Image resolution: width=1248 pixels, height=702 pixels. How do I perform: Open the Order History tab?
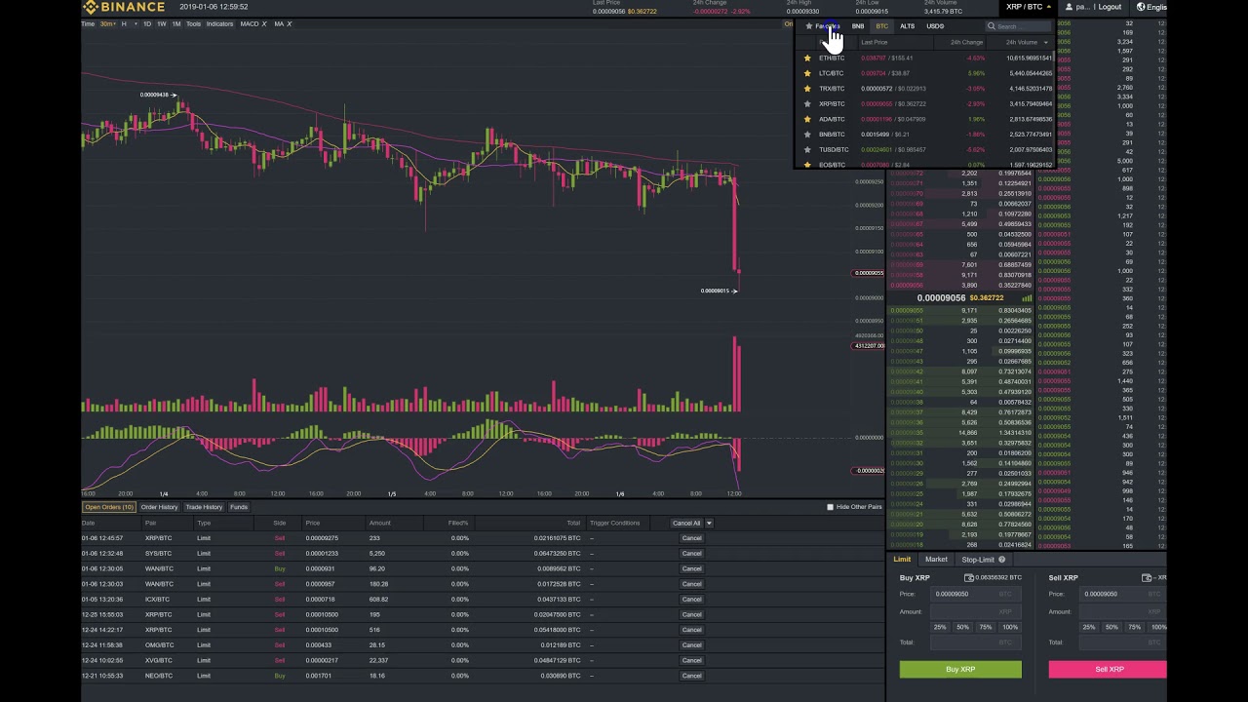[159, 507]
